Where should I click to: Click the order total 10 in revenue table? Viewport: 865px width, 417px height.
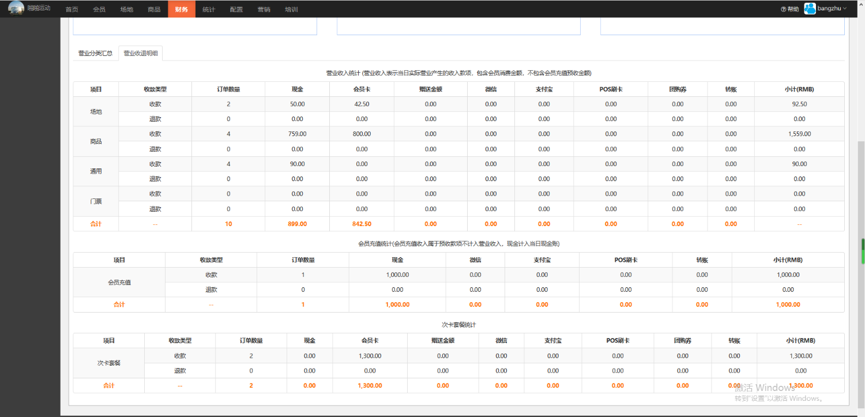(x=228, y=224)
